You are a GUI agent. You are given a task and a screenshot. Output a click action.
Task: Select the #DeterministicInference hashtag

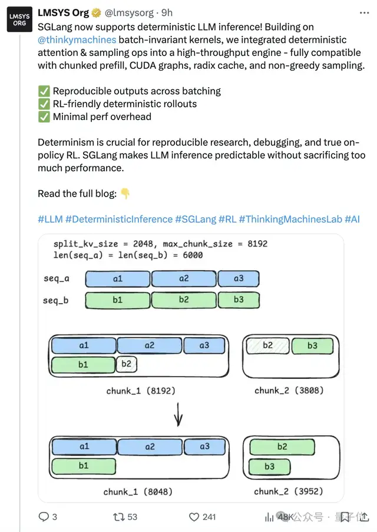point(118,220)
